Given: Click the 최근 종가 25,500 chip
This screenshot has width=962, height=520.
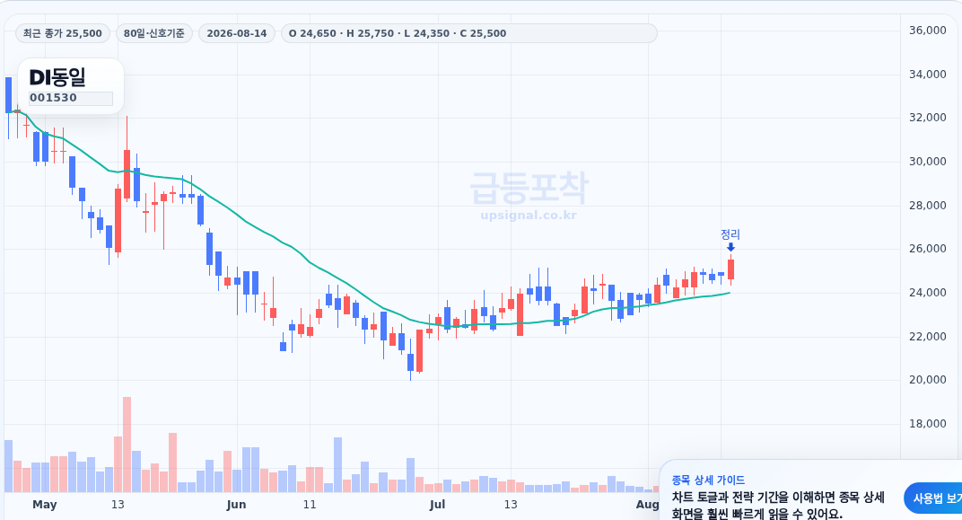Looking at the screenshot, I should coord(63,33).
